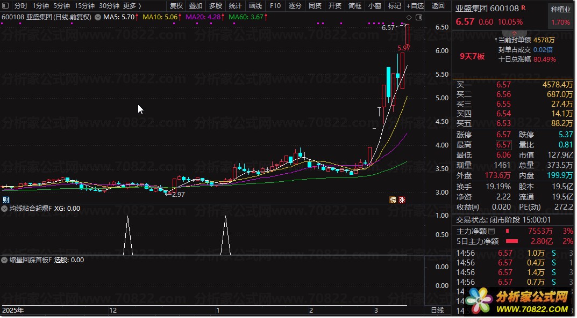Click the 榜 ranking marker icon

click(393, 200)
